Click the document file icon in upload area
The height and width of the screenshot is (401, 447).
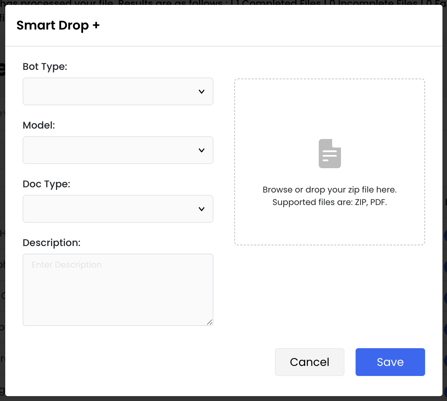(330, 154)
